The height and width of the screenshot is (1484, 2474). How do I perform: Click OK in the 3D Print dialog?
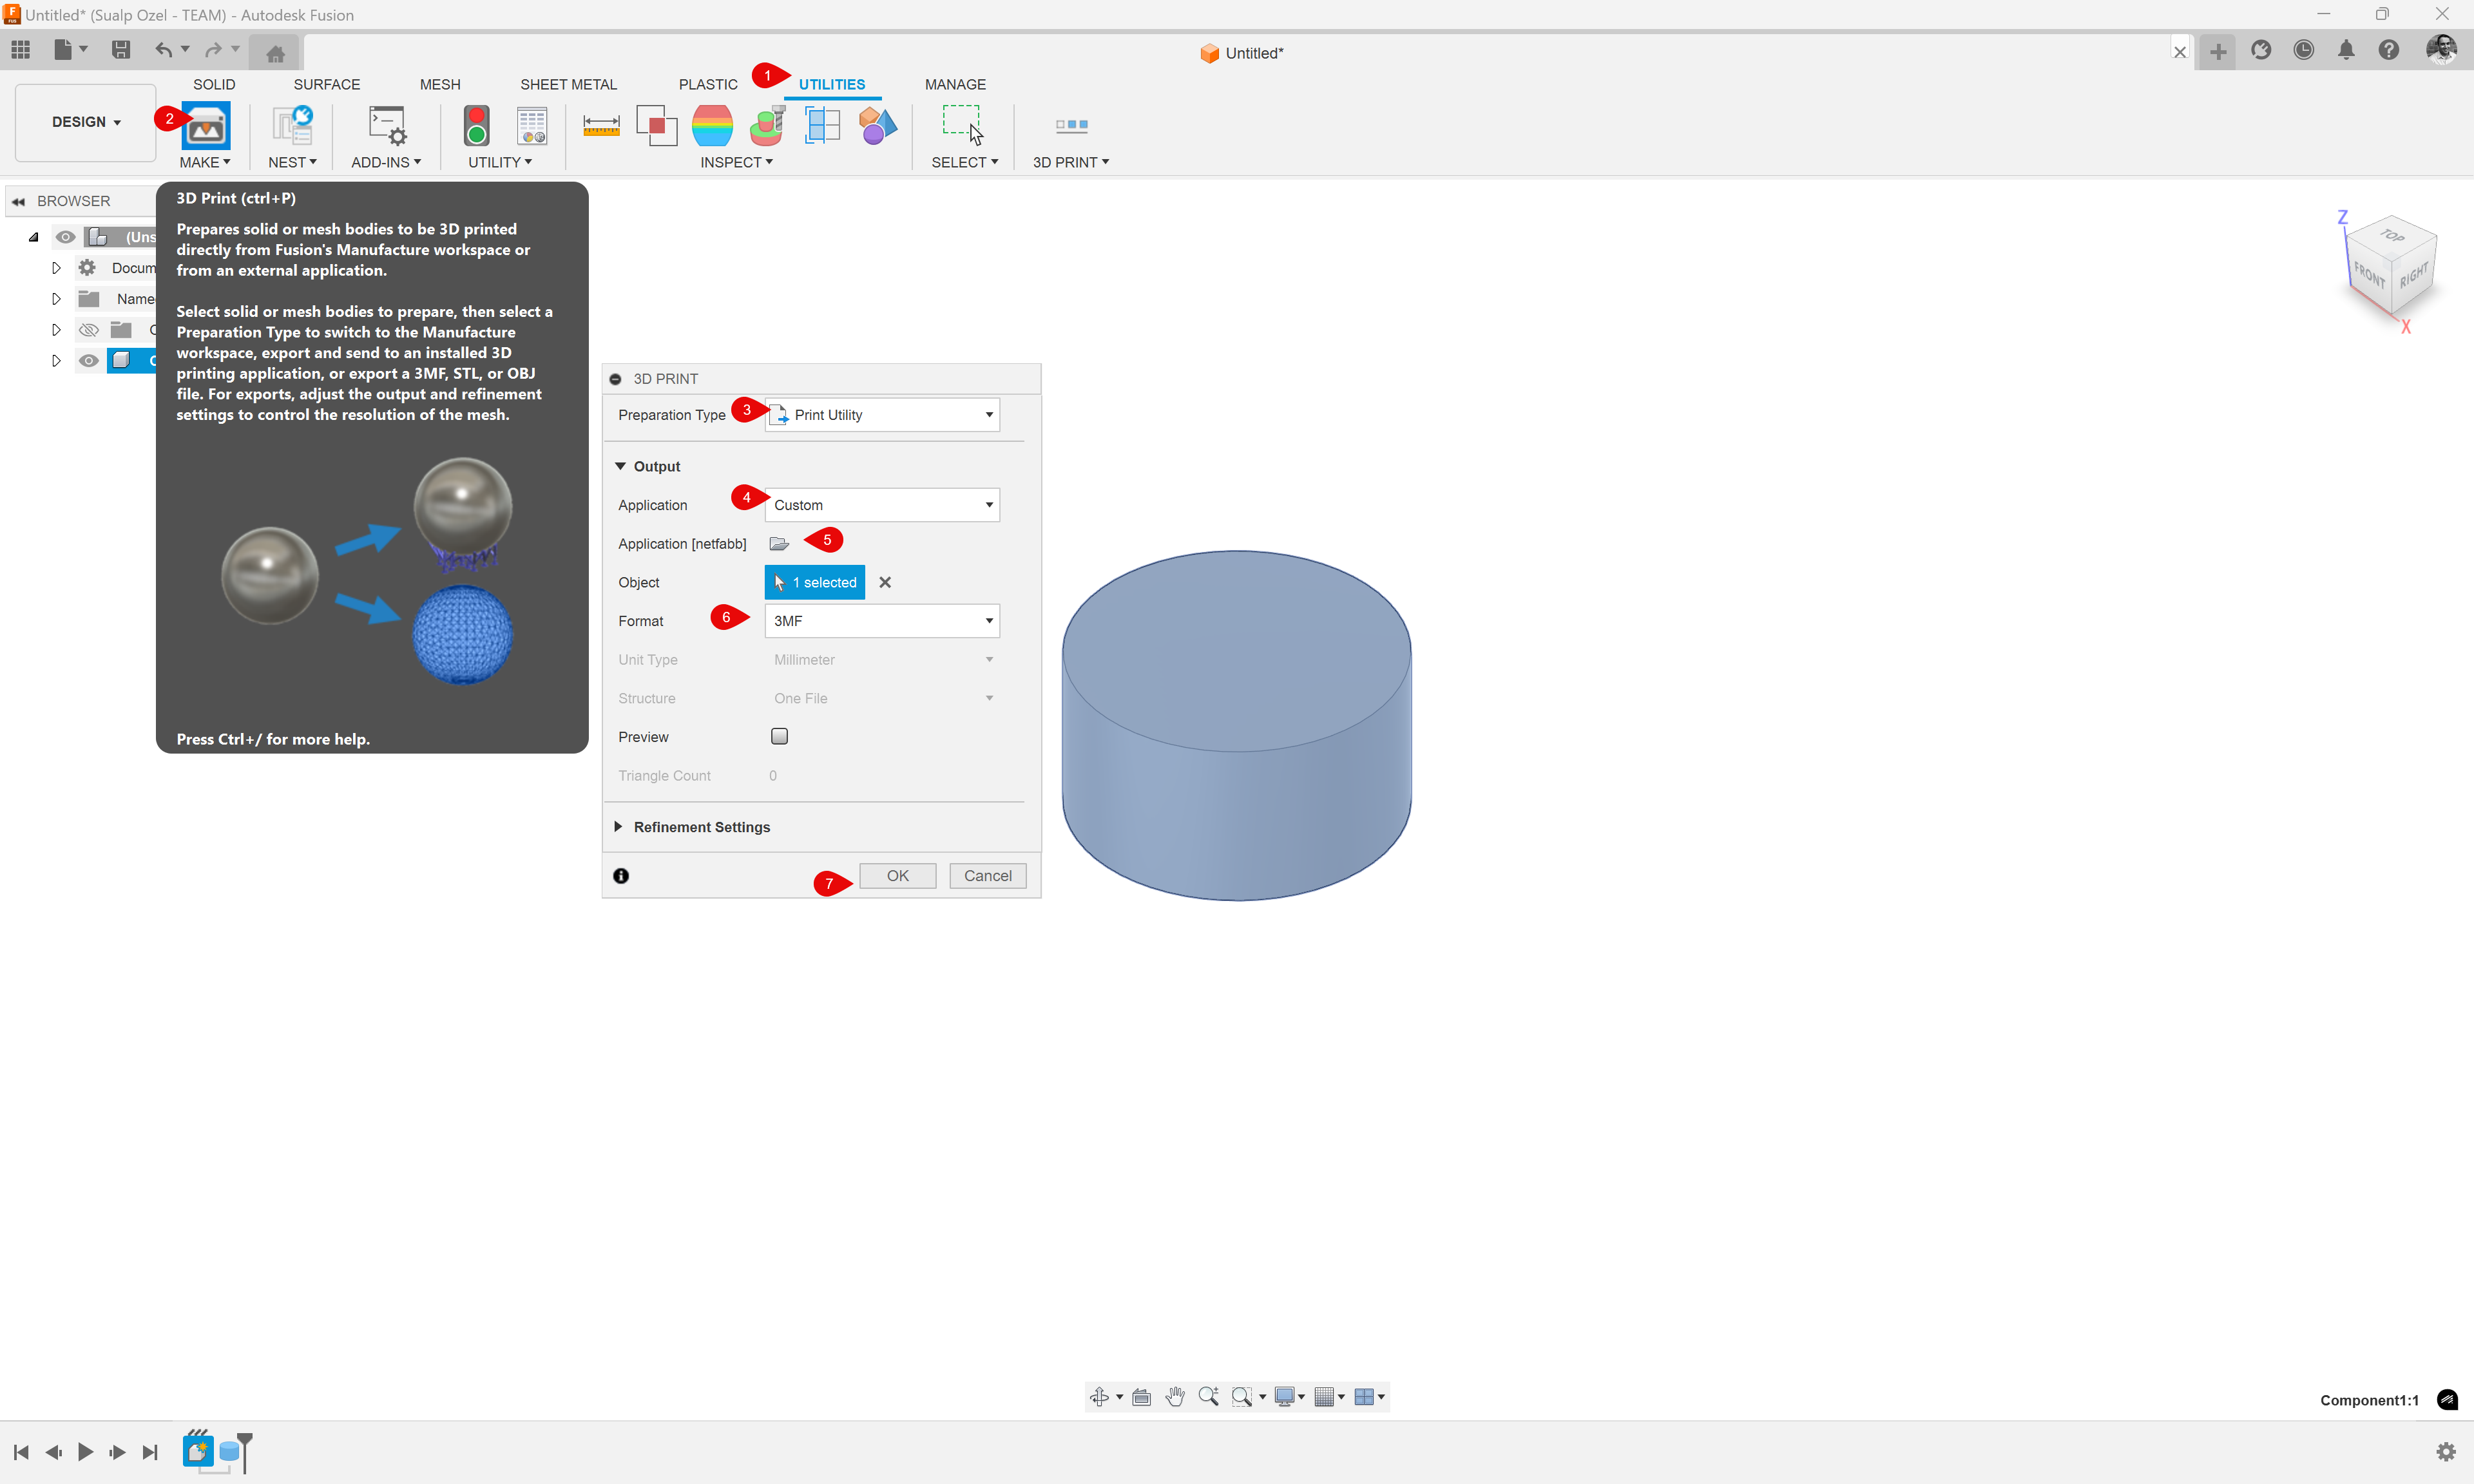point(896,875)
